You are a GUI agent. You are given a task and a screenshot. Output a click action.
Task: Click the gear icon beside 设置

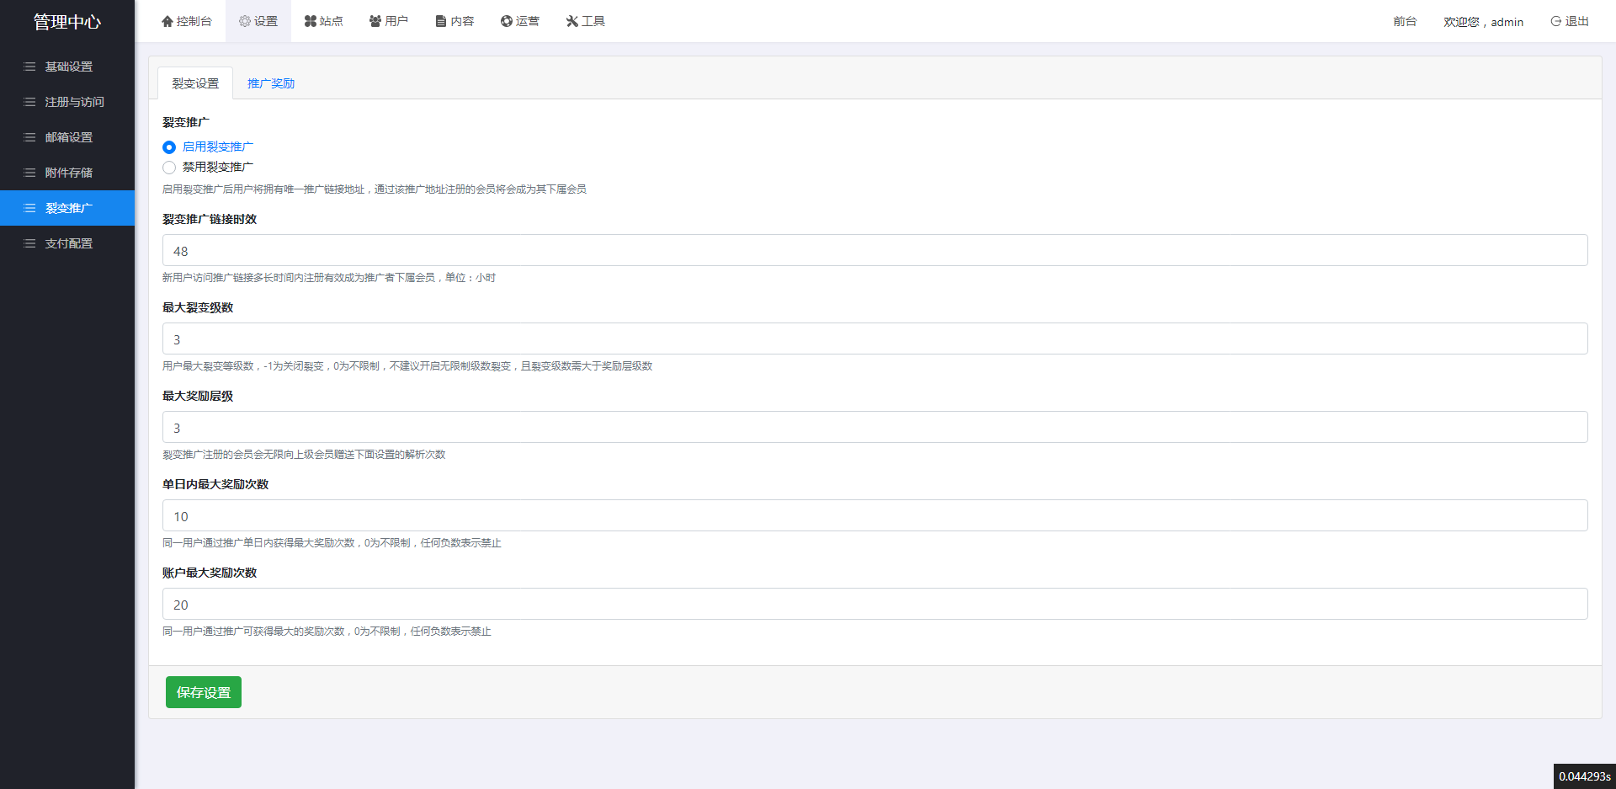[x=245, y=21]
